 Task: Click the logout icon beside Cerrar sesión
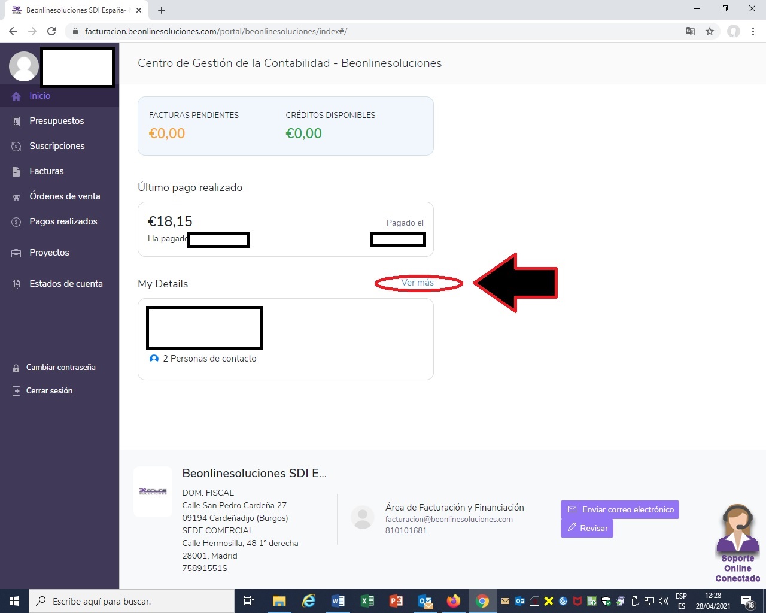[16, 391]
